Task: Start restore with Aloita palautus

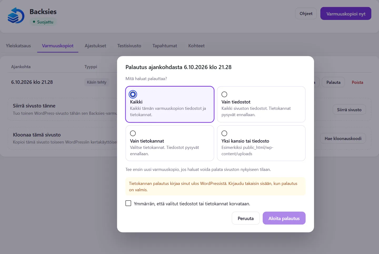Action: (284, 218)
